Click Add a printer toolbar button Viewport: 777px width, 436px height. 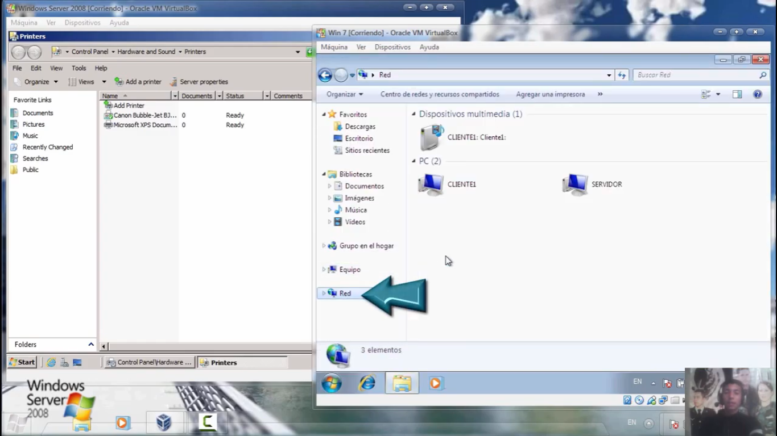pos(138,82)
